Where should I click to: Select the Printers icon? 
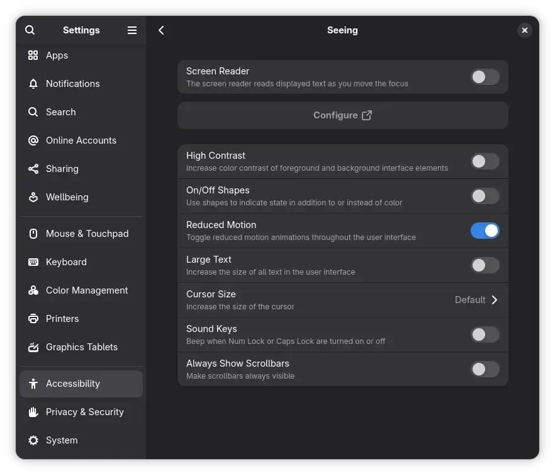[x=33, y=319]
